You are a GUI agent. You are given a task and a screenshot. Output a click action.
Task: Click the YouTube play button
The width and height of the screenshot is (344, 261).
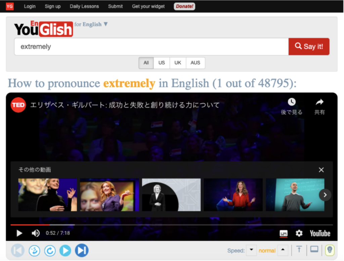click(x=19, y=233)
